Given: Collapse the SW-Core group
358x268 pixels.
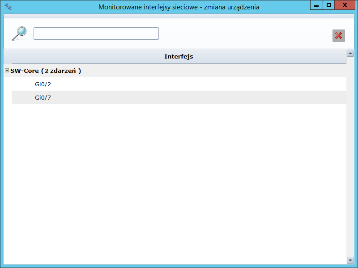Looking at the screenshot, I should [7, 71].
